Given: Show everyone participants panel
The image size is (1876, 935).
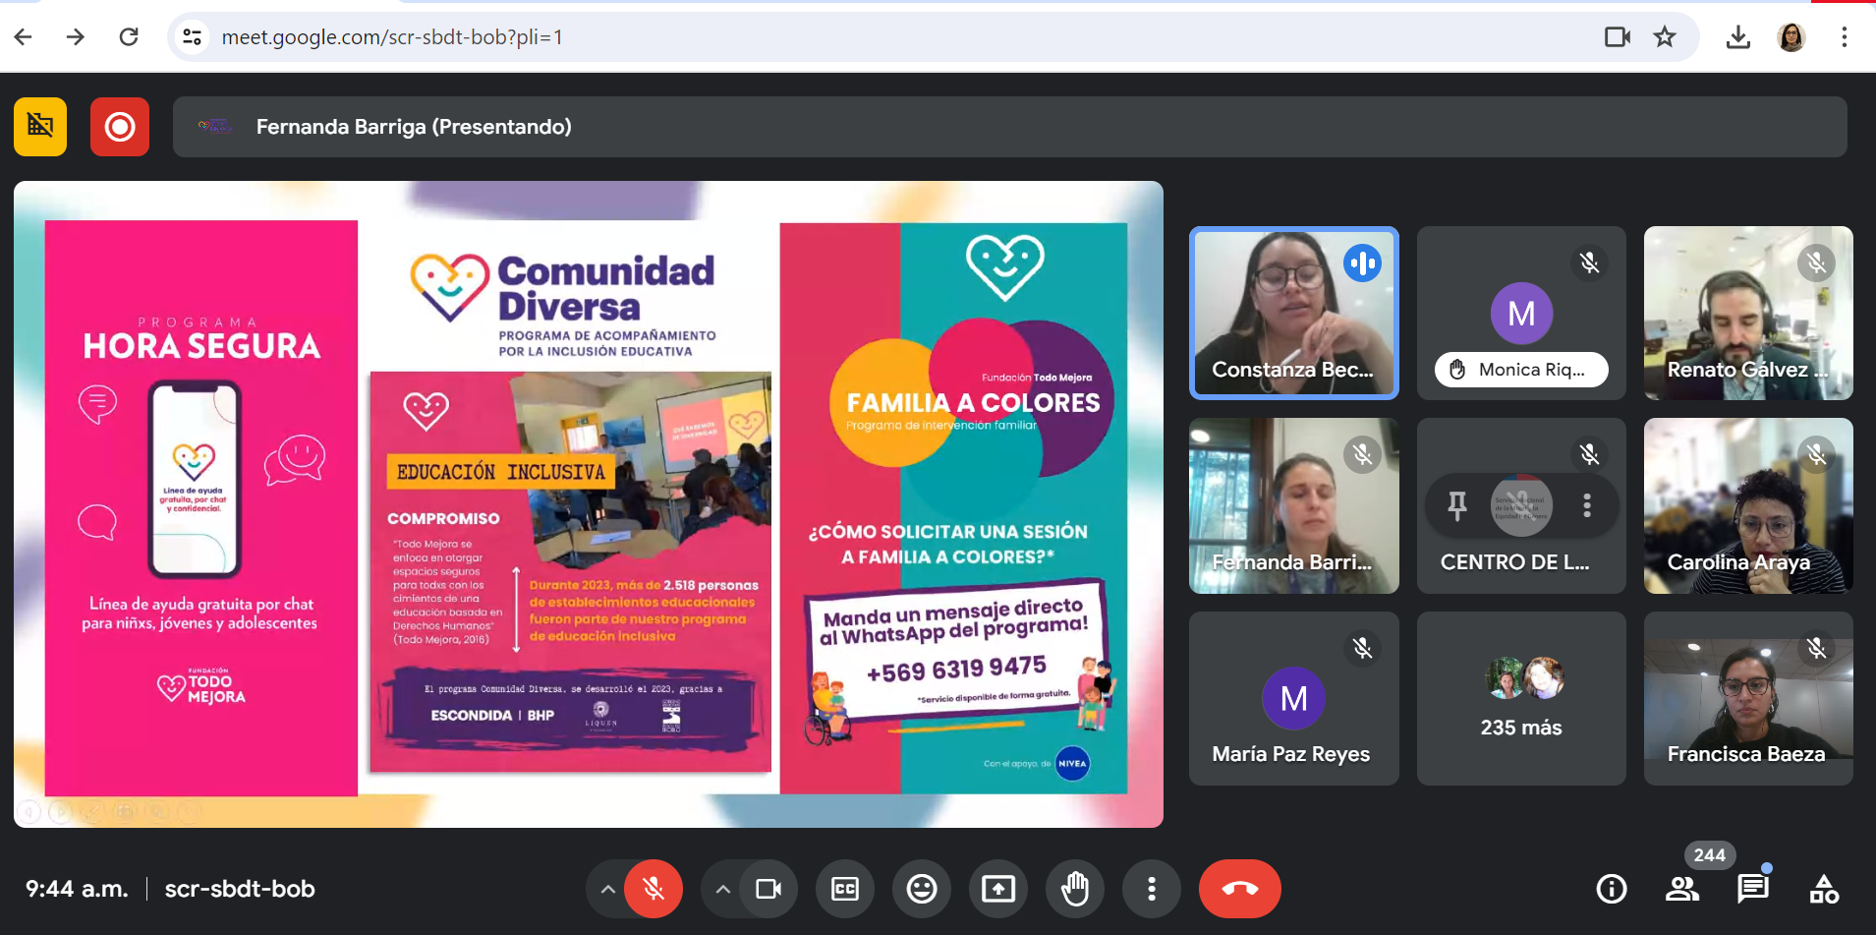Looking at the screenshot, I should click(x=1682, y=889).
